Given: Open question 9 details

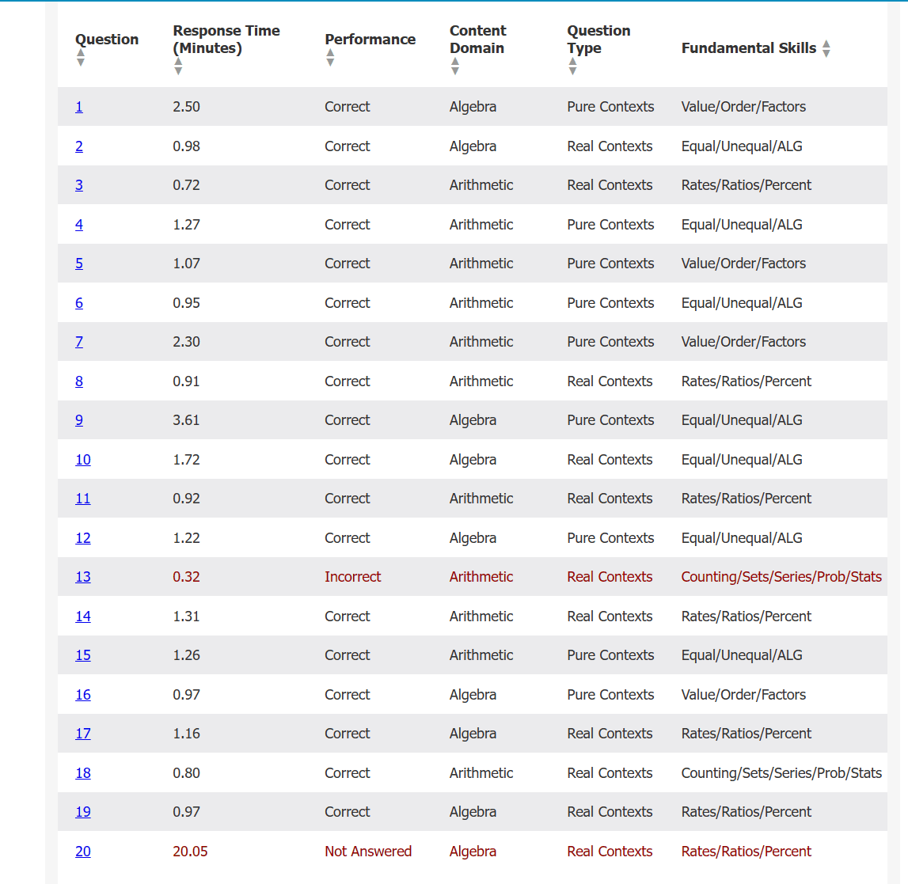Looking at the screenshot, I should (78, 419).
